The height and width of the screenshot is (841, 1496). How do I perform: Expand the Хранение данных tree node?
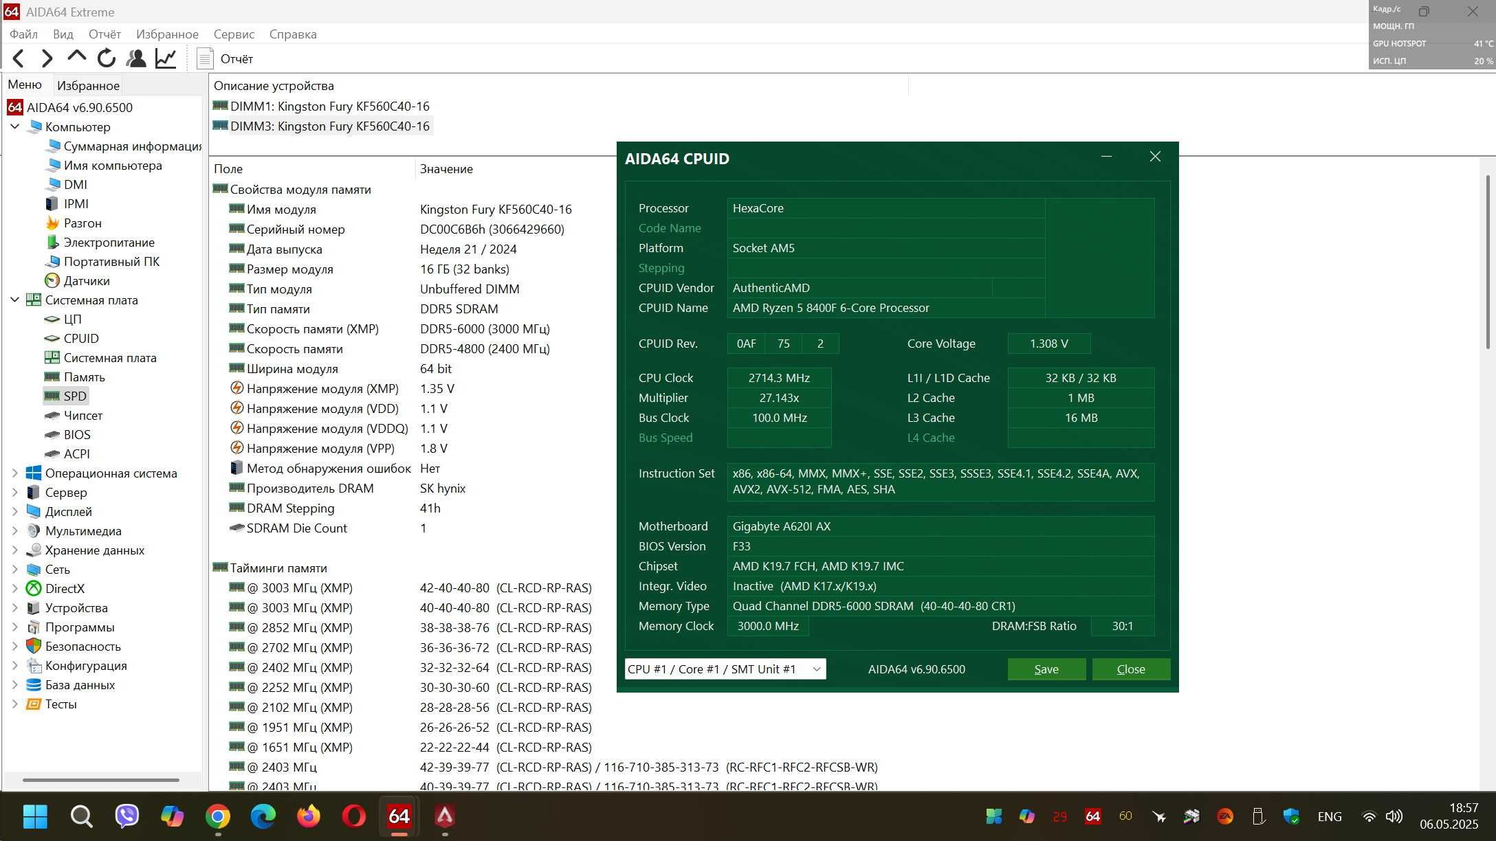14,550
